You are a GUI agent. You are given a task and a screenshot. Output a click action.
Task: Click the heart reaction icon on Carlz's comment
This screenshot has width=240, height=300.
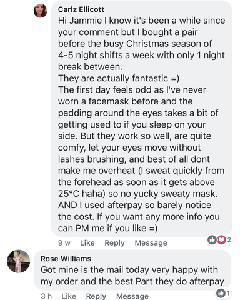222,240
